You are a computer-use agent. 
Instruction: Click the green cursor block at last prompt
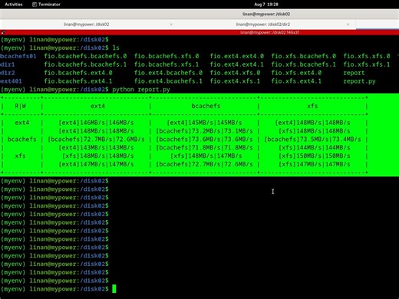pyautogui.click(x=114, y=289)
